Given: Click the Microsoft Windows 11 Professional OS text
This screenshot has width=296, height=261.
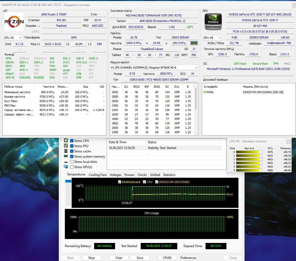Looking at the screenshot, I should pos(248,69).
